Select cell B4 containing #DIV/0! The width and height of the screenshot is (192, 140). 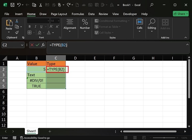(x=36, y=80)
